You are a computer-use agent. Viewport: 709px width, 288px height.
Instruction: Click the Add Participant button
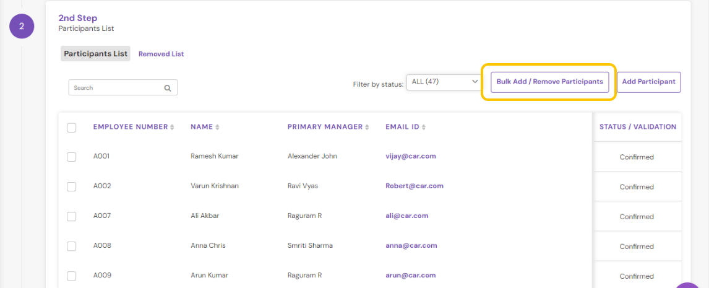coord(648,82)
